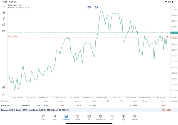Tap the 1.22345 current price tag
Image resolution: width=178 pixels, height=125 pixels.
click(174, 33)
